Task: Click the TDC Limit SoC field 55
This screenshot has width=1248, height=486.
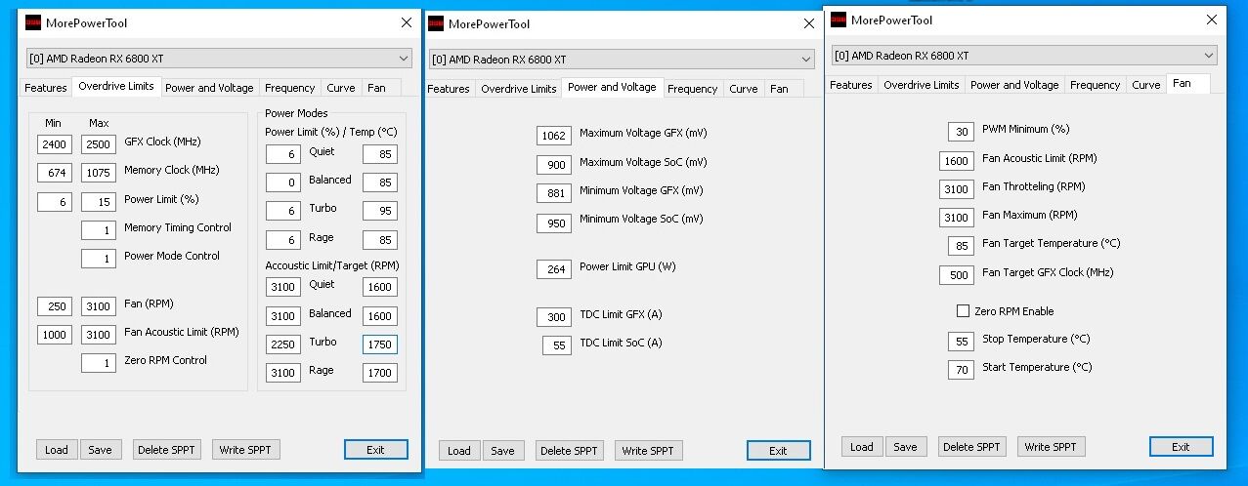Action: (557, 345)
